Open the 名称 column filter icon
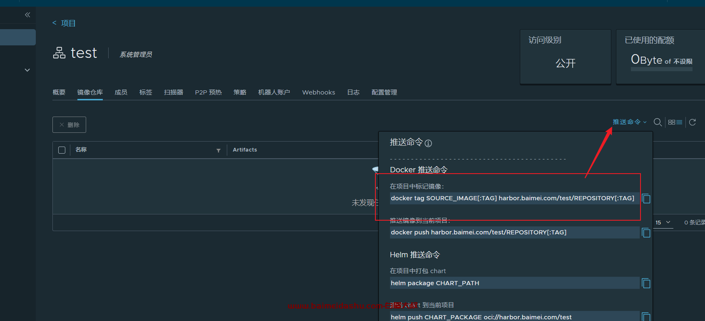 coord(218,150)
